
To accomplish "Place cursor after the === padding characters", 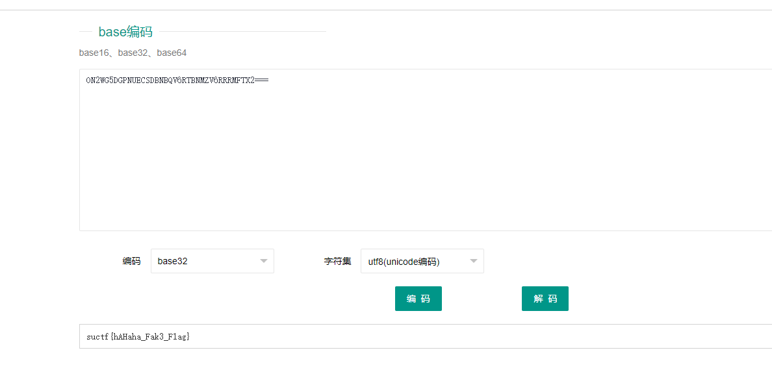I will pos(269,81).
